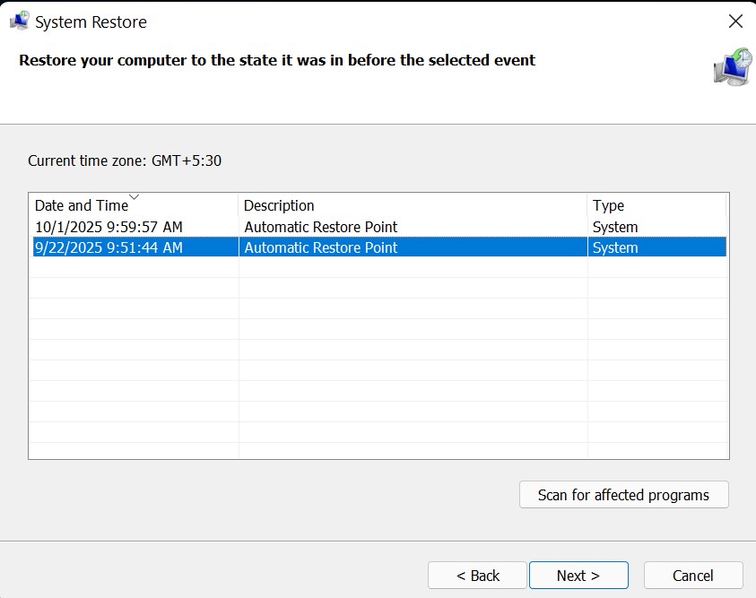This screenshot has height=598, width=756.
Task: Click the Date and Time sort chevron
Action: (x=133, y=199)
